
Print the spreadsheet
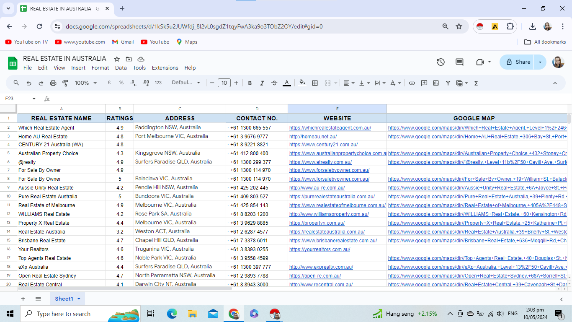point(53,83)
